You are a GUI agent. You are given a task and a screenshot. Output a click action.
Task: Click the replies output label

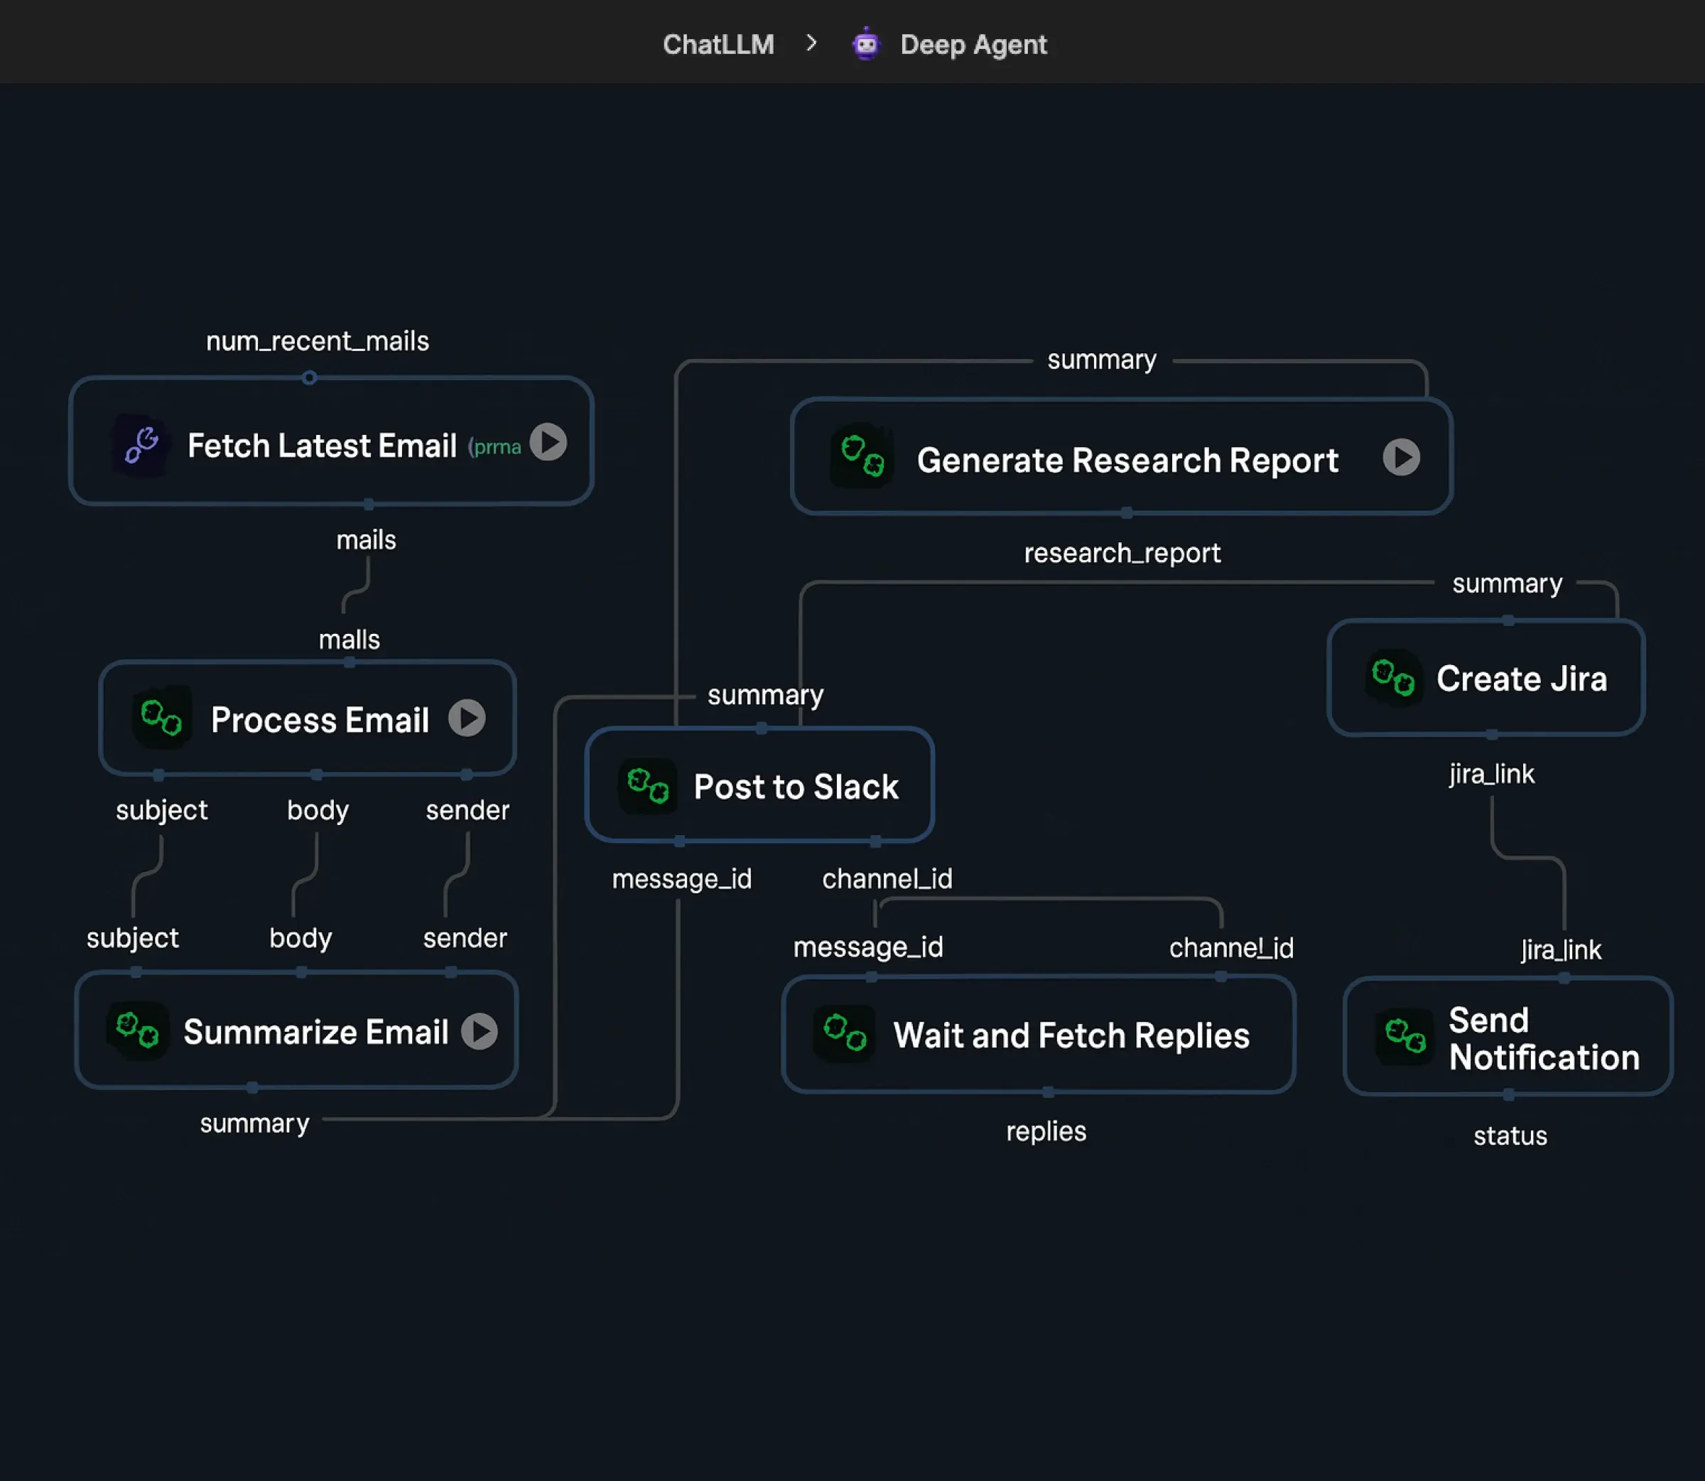[x=1046, y=1131]
